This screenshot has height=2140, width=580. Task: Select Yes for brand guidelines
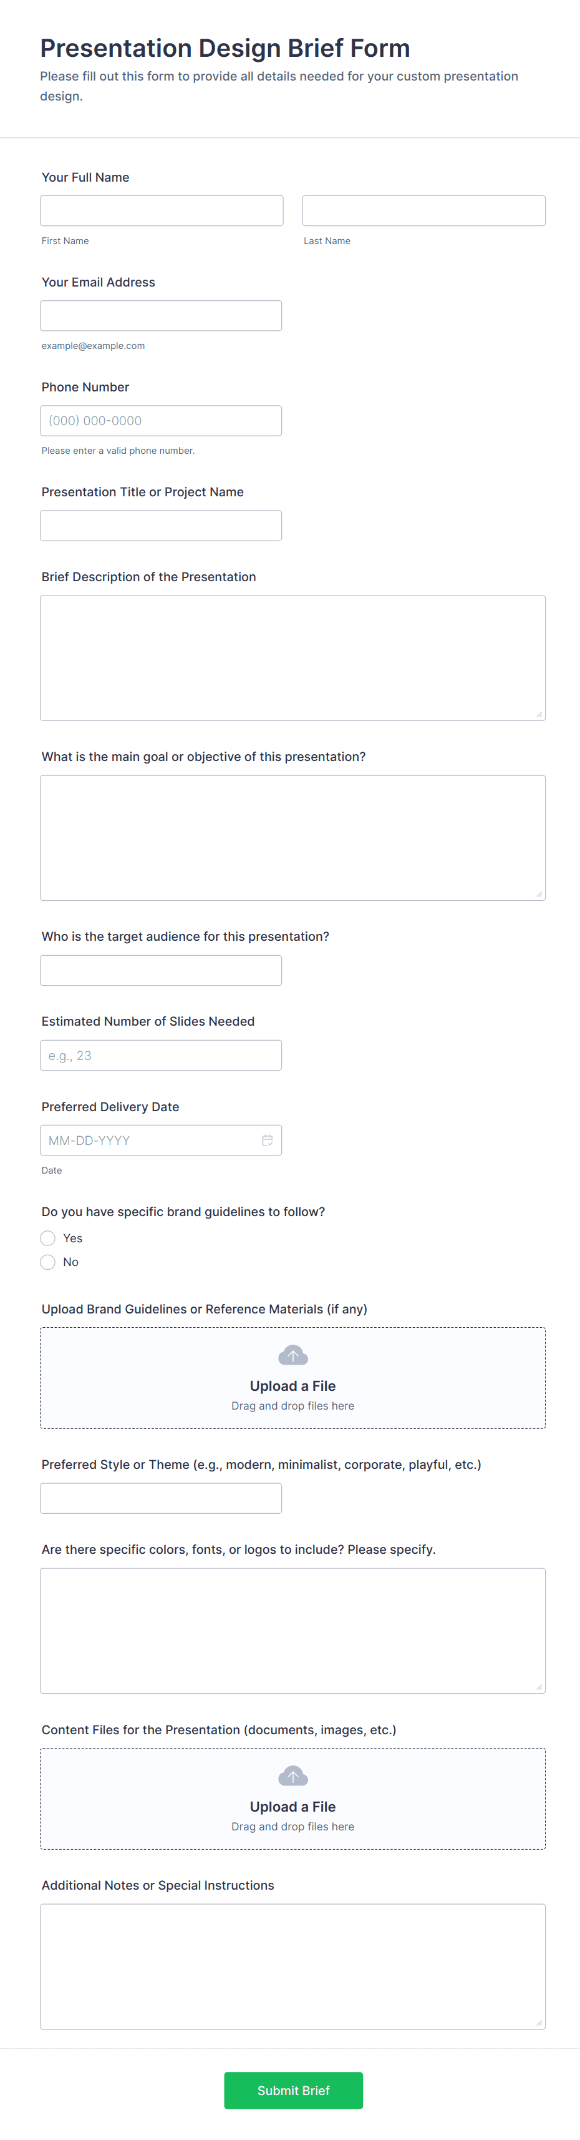pyautogui.click(x=48, y=1238)
